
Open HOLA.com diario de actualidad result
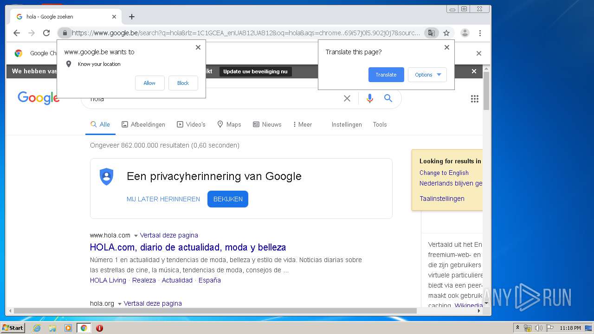[x=188, y=247]
